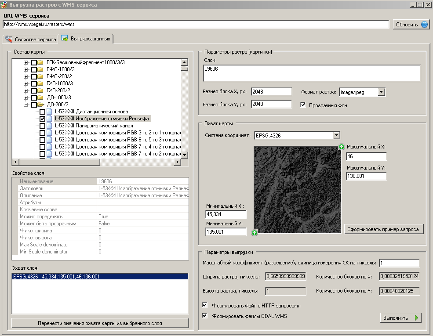
Task: Select the Выгрузка данных tab
Action: [86, 39]
